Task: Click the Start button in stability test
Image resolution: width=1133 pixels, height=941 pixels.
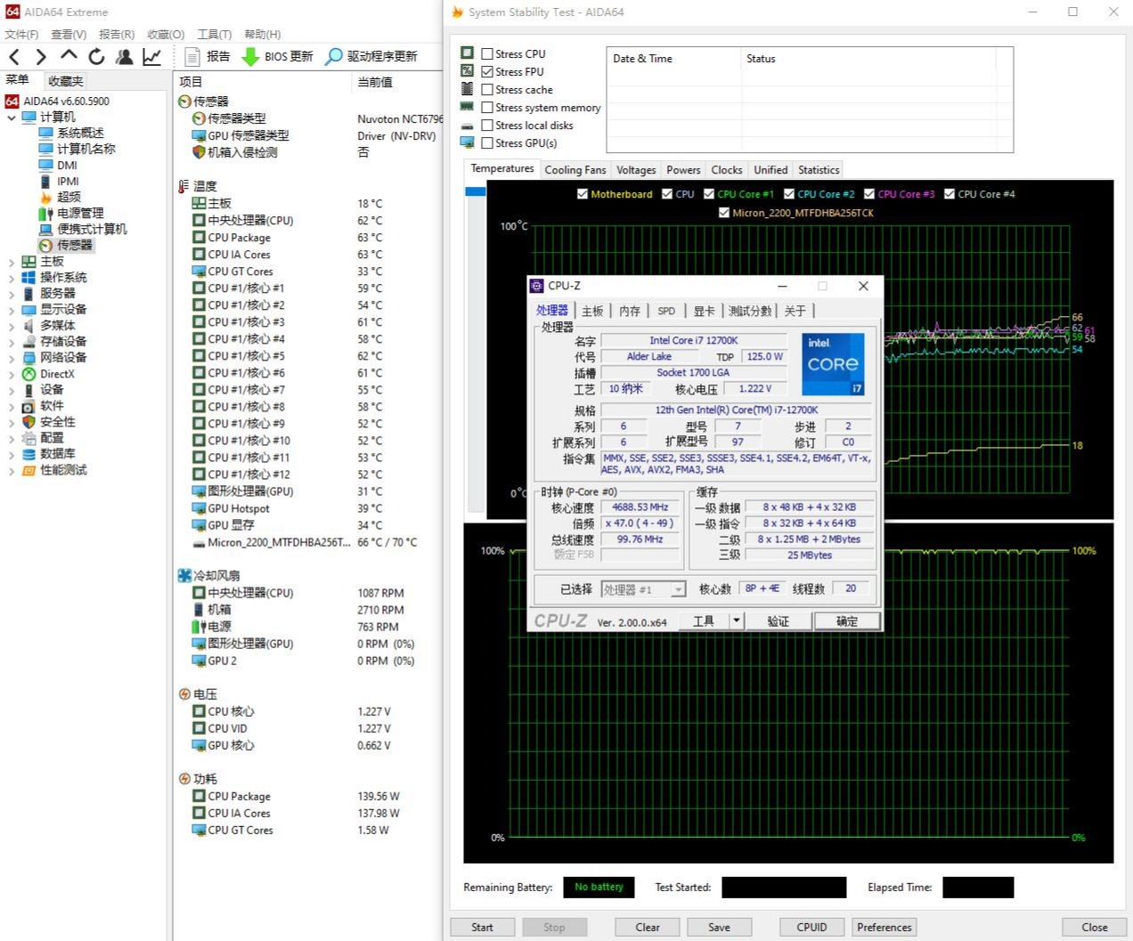Action: 482,927
